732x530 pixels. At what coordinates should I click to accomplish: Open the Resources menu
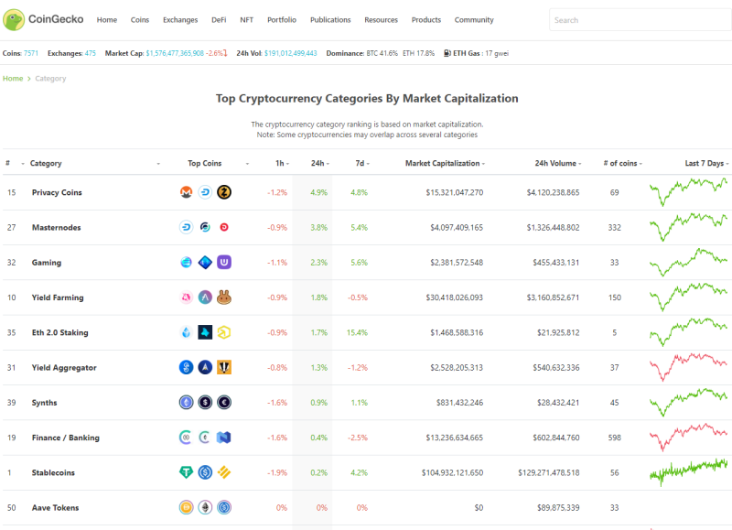381,19
